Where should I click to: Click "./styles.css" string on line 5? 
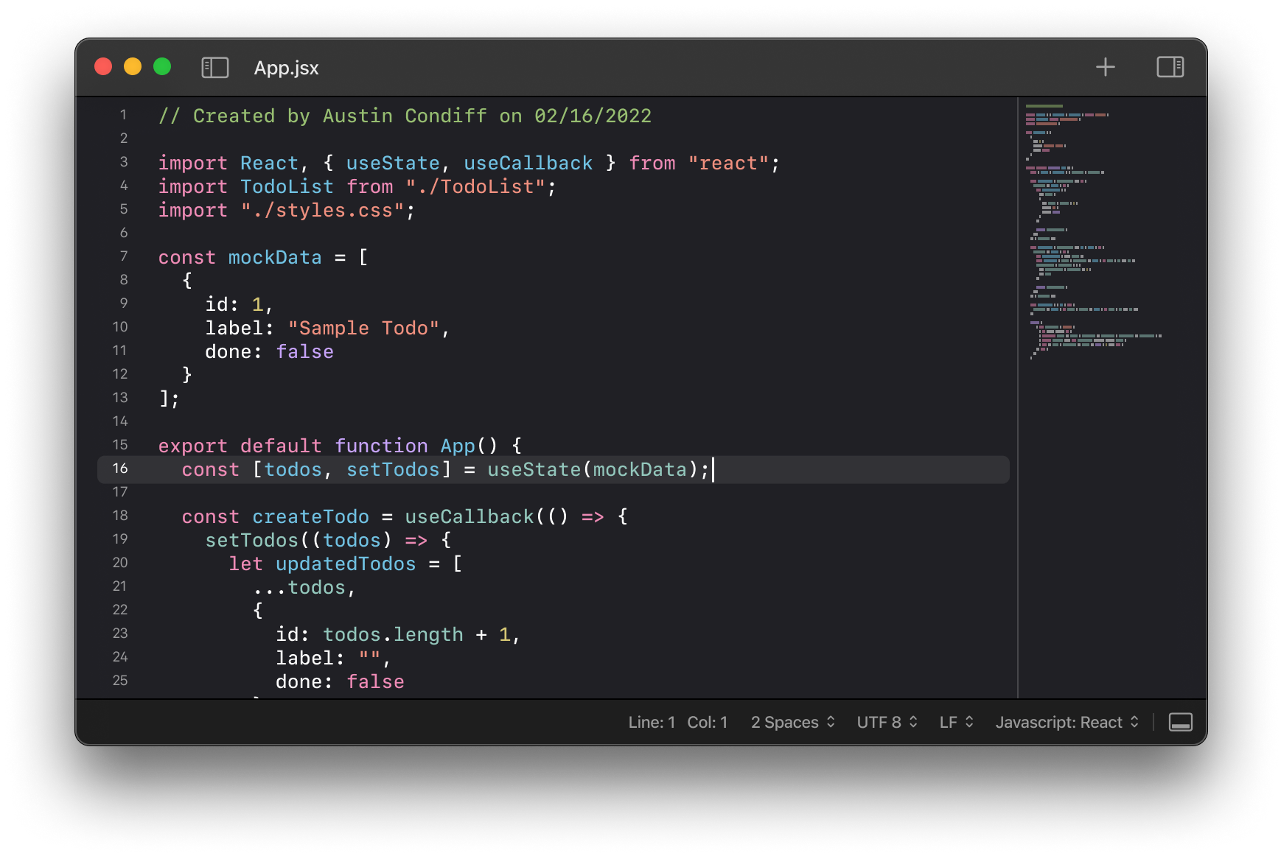[322, 210]
